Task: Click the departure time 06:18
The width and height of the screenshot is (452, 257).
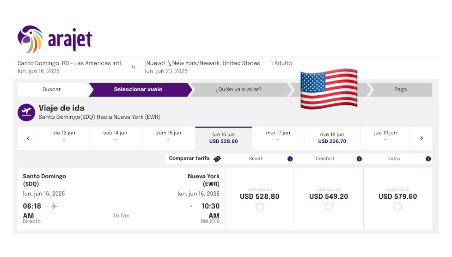Action: point(32,206)
